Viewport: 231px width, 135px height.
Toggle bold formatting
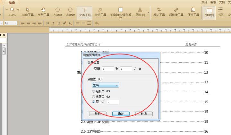pyautogui.click(x=47, y=23)
